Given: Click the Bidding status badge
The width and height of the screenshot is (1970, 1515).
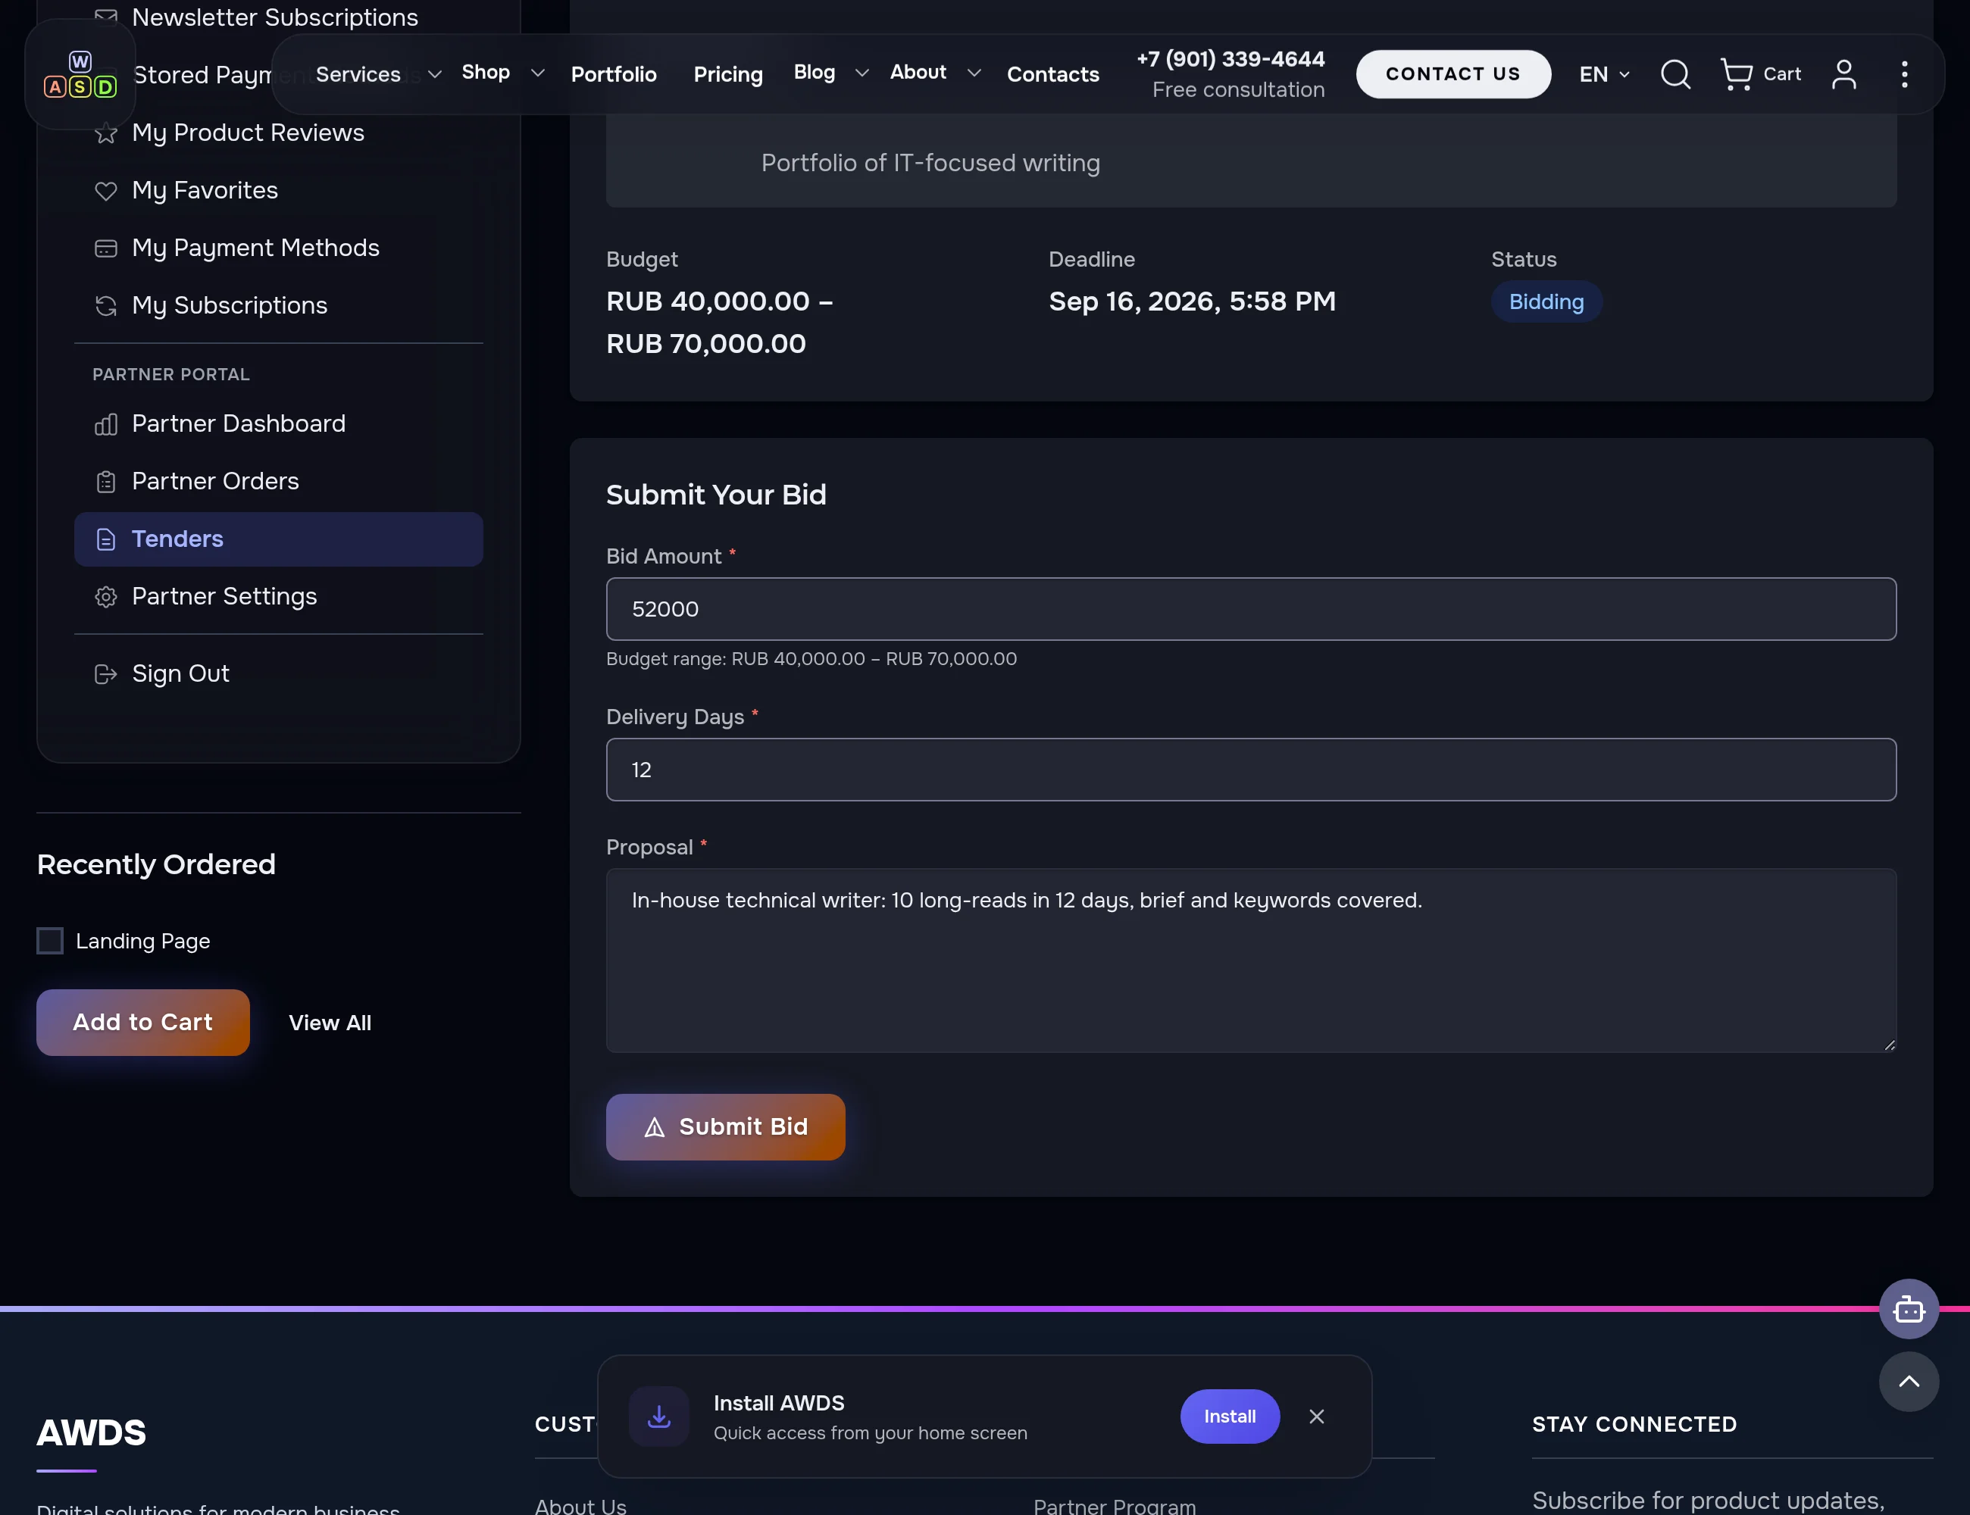Looking at the screenshot, I should coord(1546,302).
